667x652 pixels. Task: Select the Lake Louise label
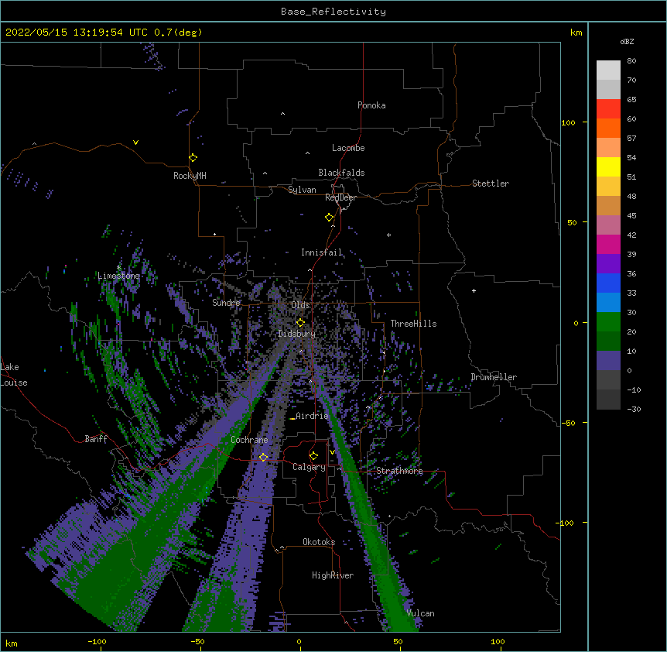point(14,375)
